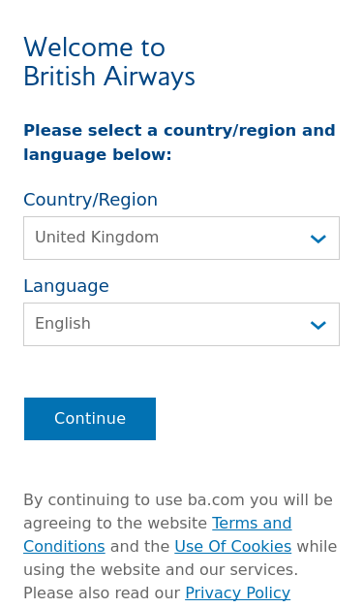The image size is (363, 608).
Task: Open the Country/Region select field
Action: (x=182, y=239)
